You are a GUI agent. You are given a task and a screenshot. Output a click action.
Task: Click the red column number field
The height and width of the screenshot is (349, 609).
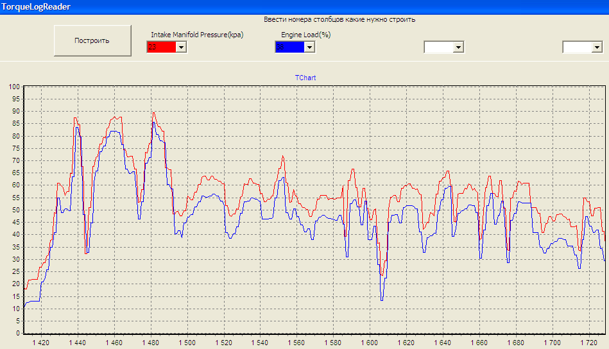161,47
